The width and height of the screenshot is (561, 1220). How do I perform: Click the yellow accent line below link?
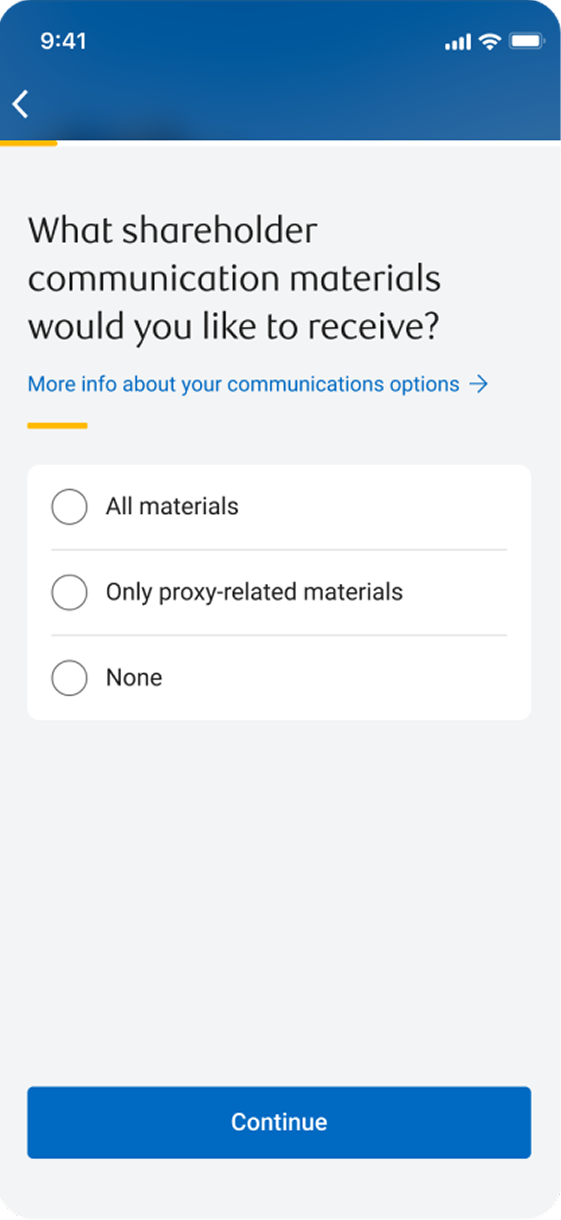coord(57,426)
